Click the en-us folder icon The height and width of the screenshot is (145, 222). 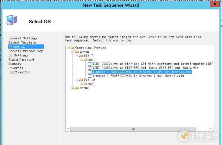pos(77,88)
